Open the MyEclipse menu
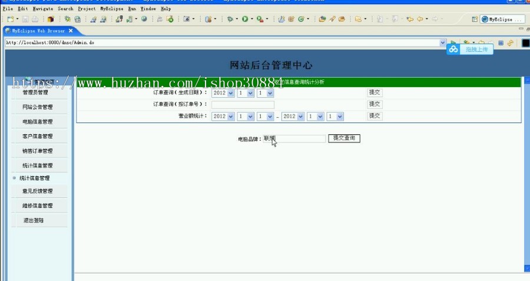530x281 pixels. (x=111, y=9)
